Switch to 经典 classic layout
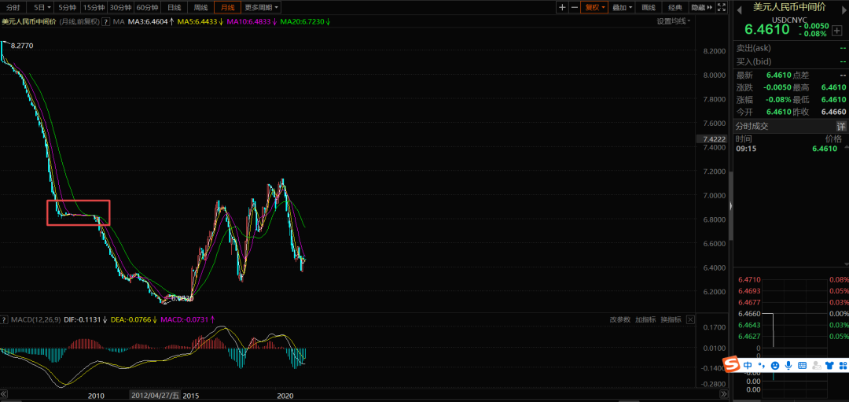849x402 pixels. 674,8
